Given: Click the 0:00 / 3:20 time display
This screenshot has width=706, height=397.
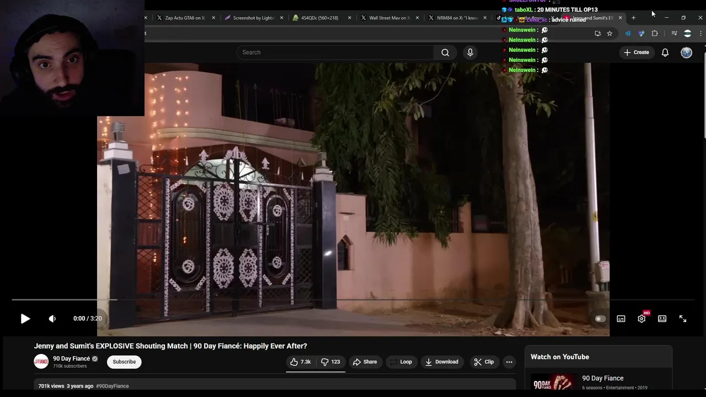Looking at the screenshot, I should tap(88, 319).
